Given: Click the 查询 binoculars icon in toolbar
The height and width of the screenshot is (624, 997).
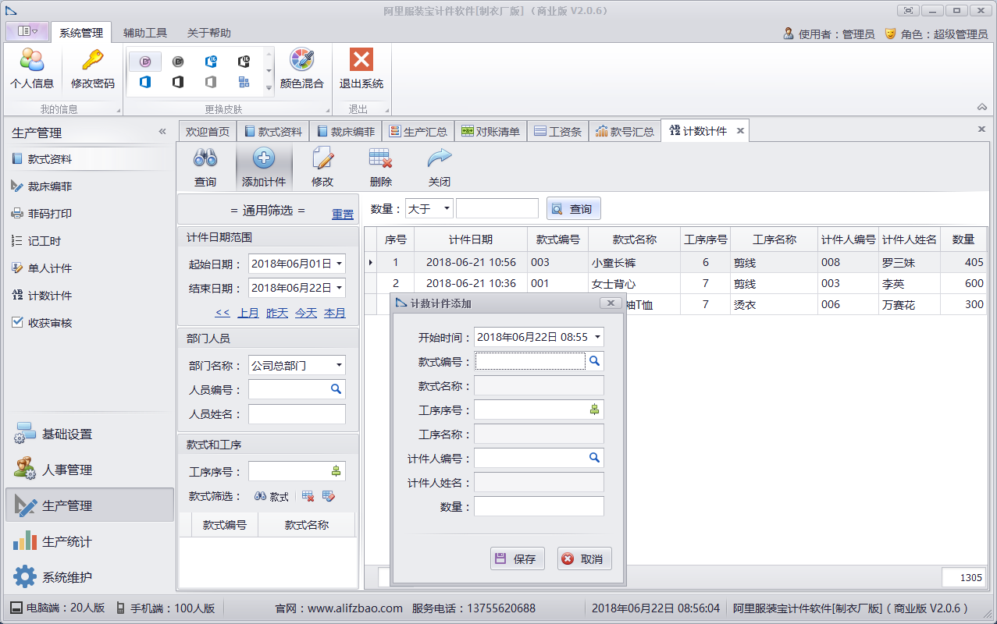Looking at the screenshot, I should click(205, 159).
